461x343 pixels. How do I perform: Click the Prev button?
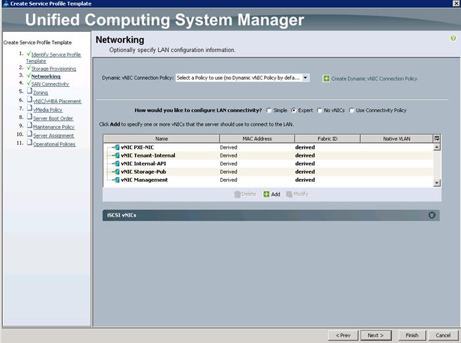pos(343,335)
